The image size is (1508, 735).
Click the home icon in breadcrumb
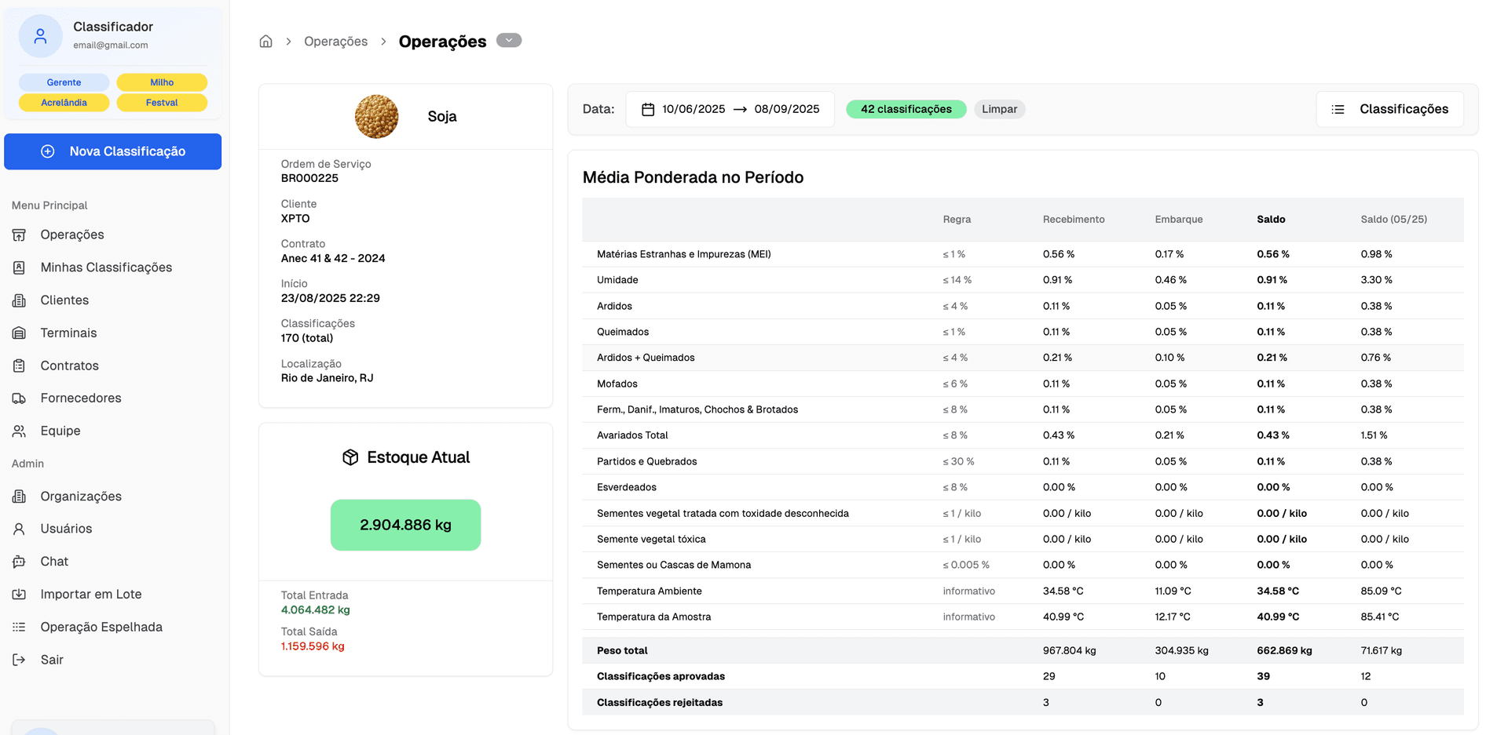coord(265,42)
